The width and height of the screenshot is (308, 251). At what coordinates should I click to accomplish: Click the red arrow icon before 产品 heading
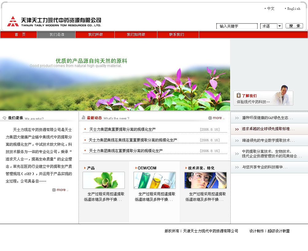[85, 167]
